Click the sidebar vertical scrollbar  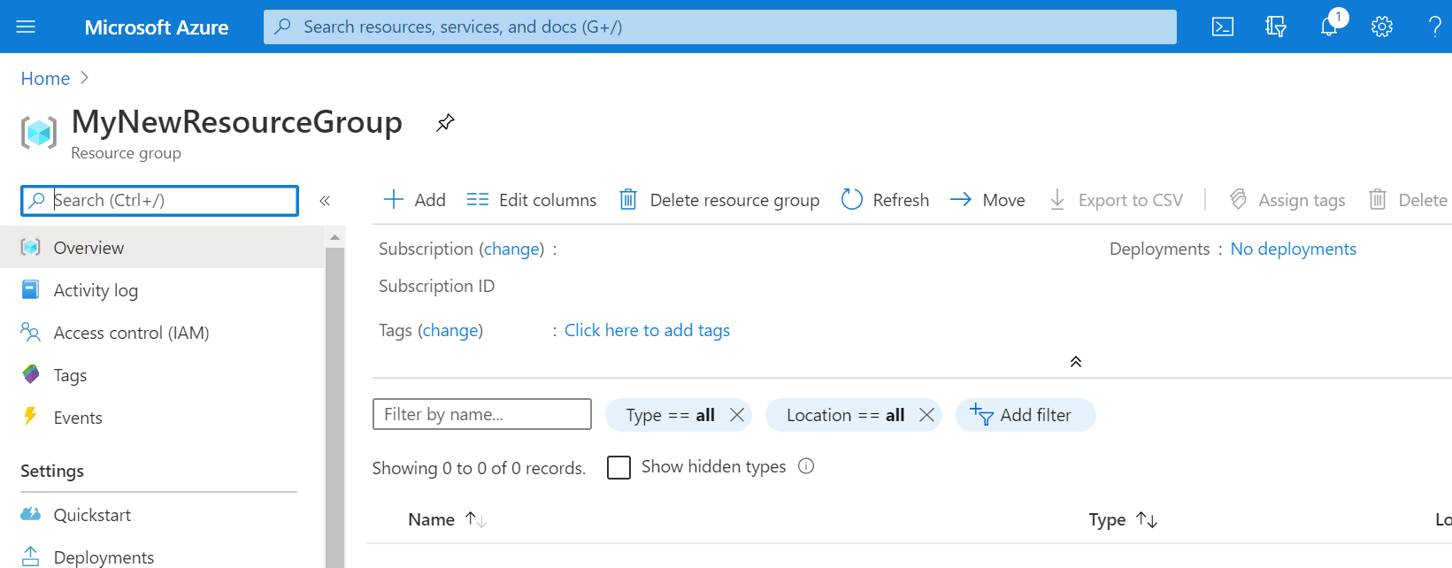(334, 407)
